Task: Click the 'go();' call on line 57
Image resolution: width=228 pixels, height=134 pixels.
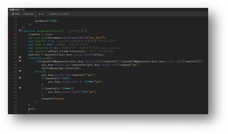Action: (x=32, y=109)
